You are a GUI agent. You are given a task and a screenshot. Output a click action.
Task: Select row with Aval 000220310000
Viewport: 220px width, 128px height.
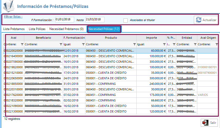[111, 89]
